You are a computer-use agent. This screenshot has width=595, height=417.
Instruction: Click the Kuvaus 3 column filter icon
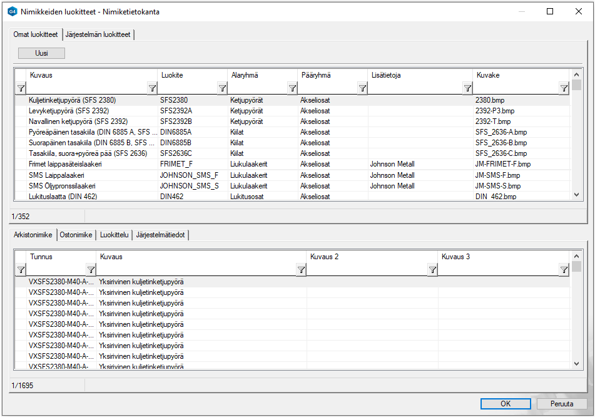[x=564, y=270]
